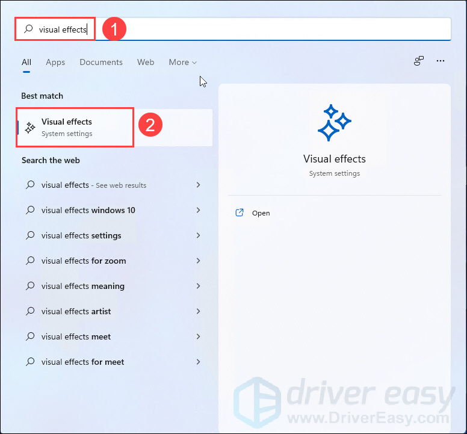Screen dimensions: 467x434
Task: Switch to the Documents tab
Action: pyautogui.click(x=101, y=62)
